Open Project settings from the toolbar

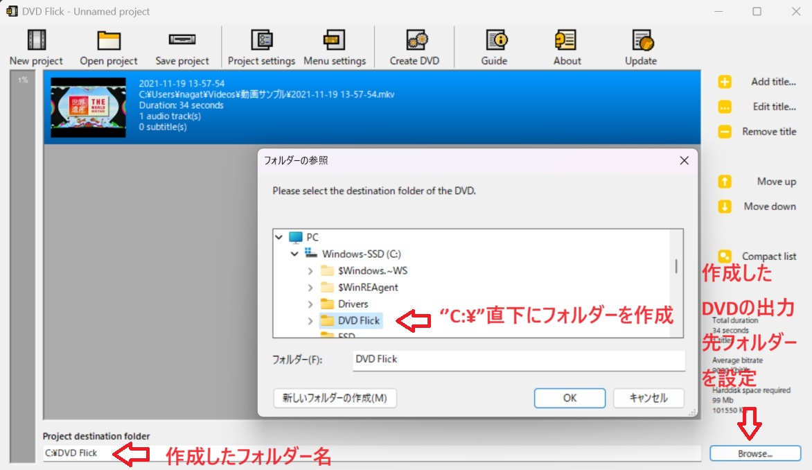coord(261,48)
